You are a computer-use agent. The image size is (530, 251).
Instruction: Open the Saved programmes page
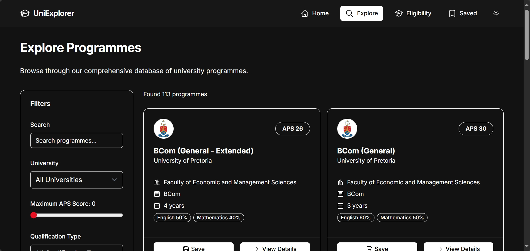pos(463,13)
